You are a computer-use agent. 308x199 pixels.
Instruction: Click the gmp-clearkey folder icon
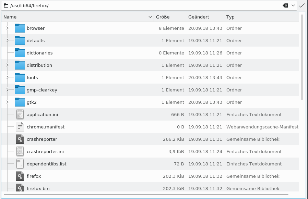[x=20, y=90]
